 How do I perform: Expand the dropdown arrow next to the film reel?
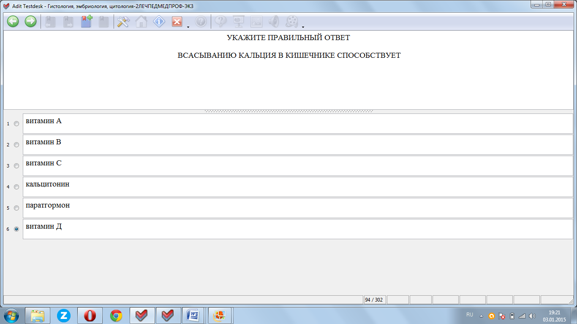[x=303, y=27]
